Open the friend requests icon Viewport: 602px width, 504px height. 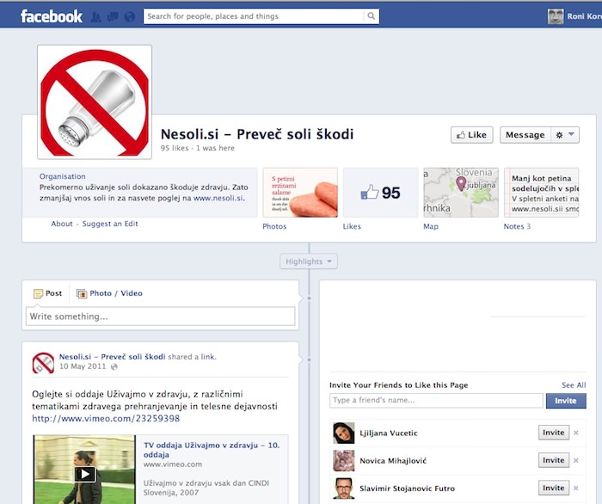coord(96,16)
